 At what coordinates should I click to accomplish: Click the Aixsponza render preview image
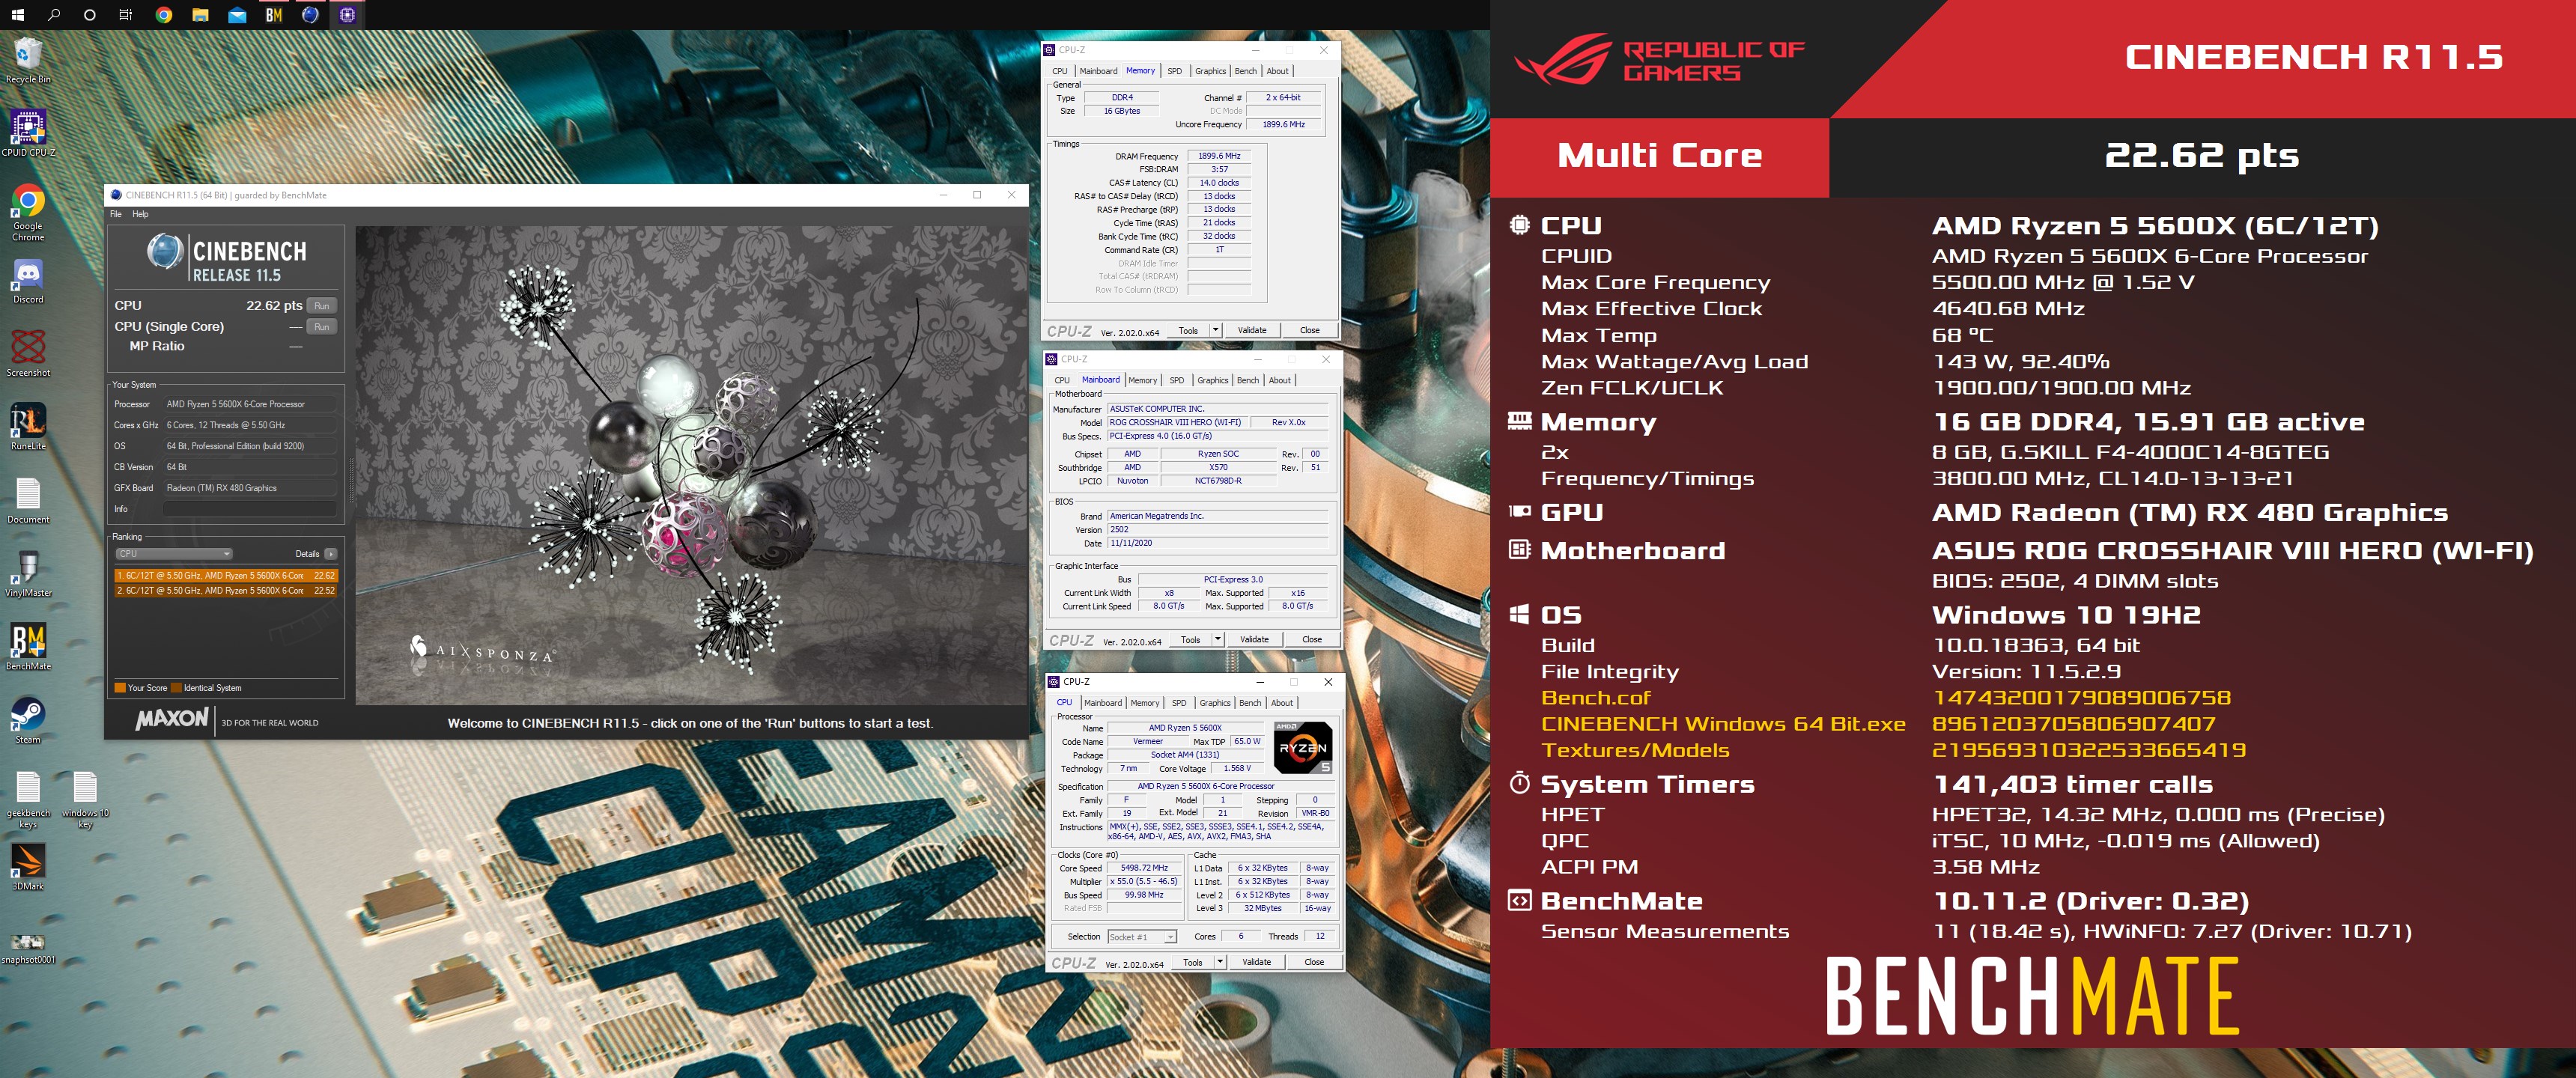click(x=691, y=466)
